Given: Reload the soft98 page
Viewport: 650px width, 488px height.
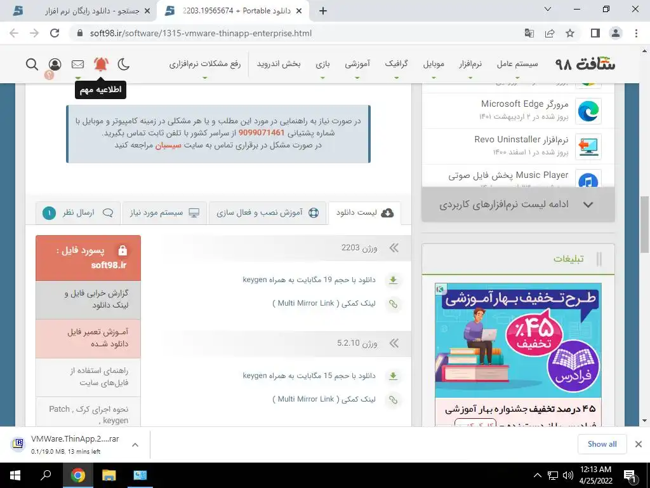Looking at the screenshot, I should point(55,33).
